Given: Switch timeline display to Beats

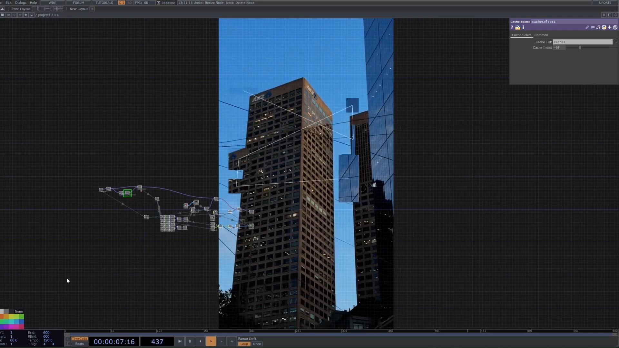Looking at the screenshot, I should (x=79, y=344).
